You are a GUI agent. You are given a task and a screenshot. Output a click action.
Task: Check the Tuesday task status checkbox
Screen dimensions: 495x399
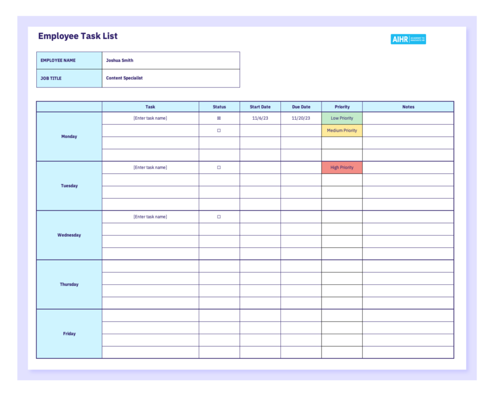219,167
